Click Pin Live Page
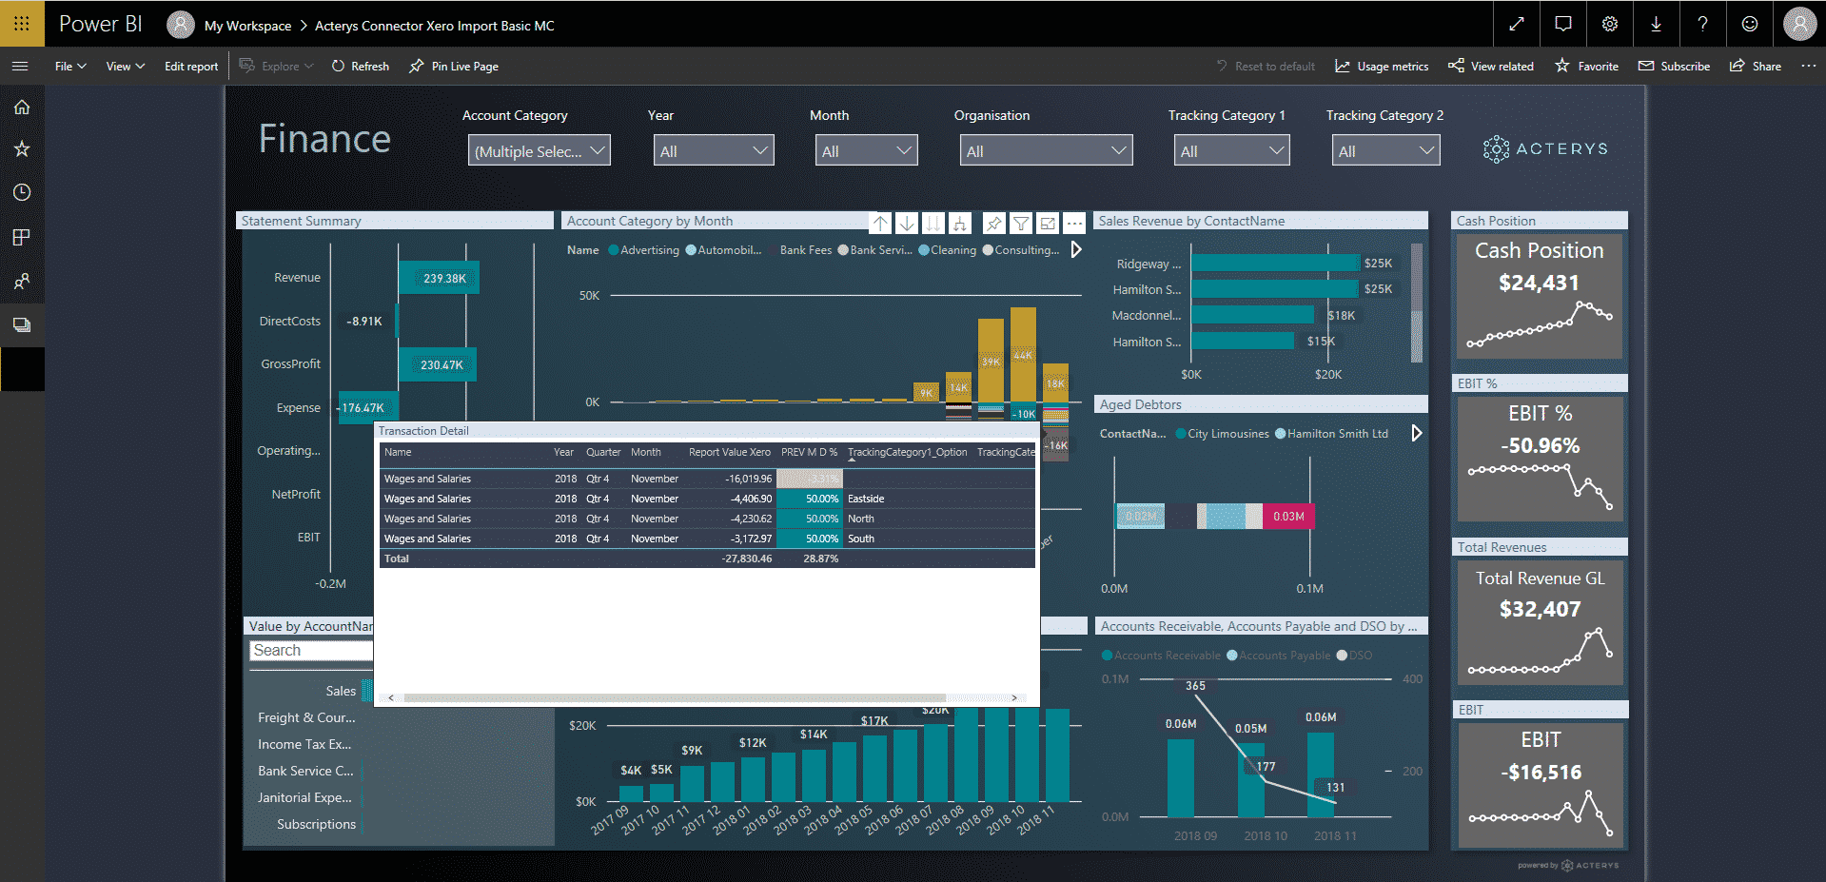Screen dimensions: 1826x882 (454, 66)
